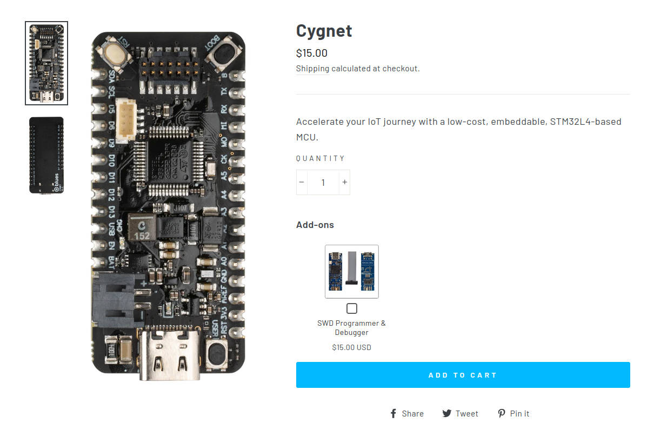
Task: Select the back-view board thumbnail
Action: coord(46,155)
